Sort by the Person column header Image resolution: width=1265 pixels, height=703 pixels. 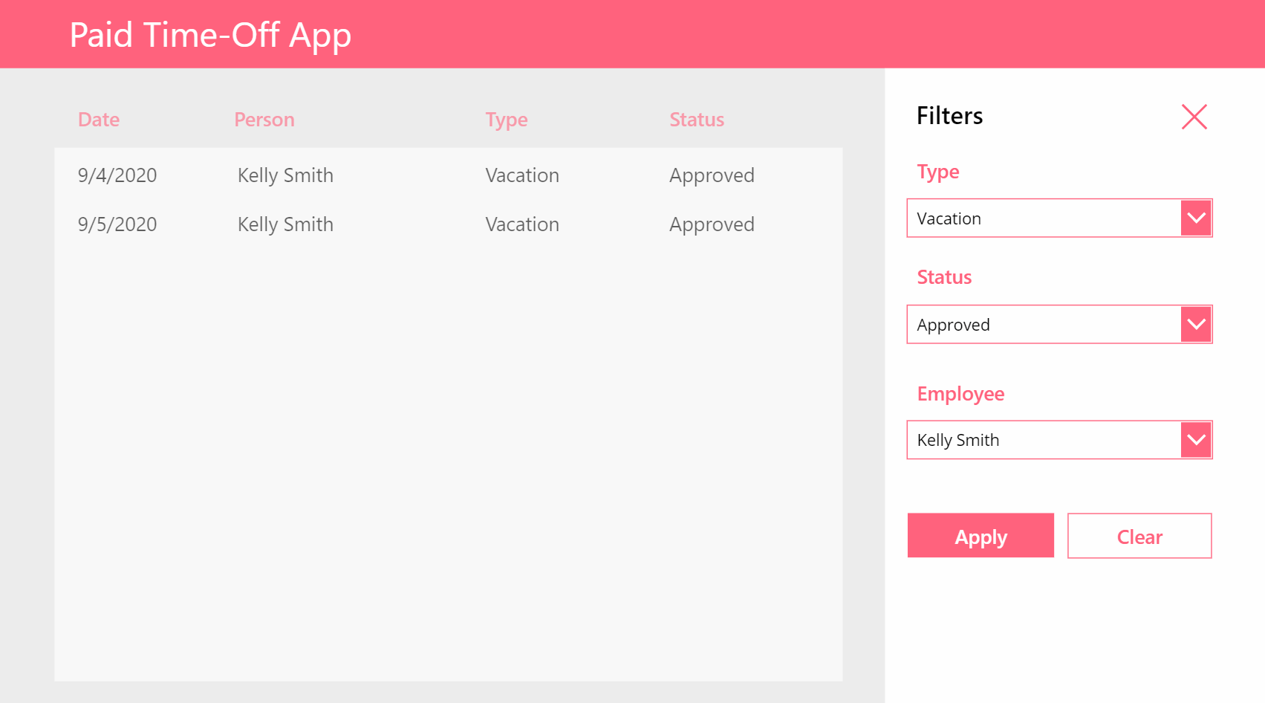pos(264,119)
